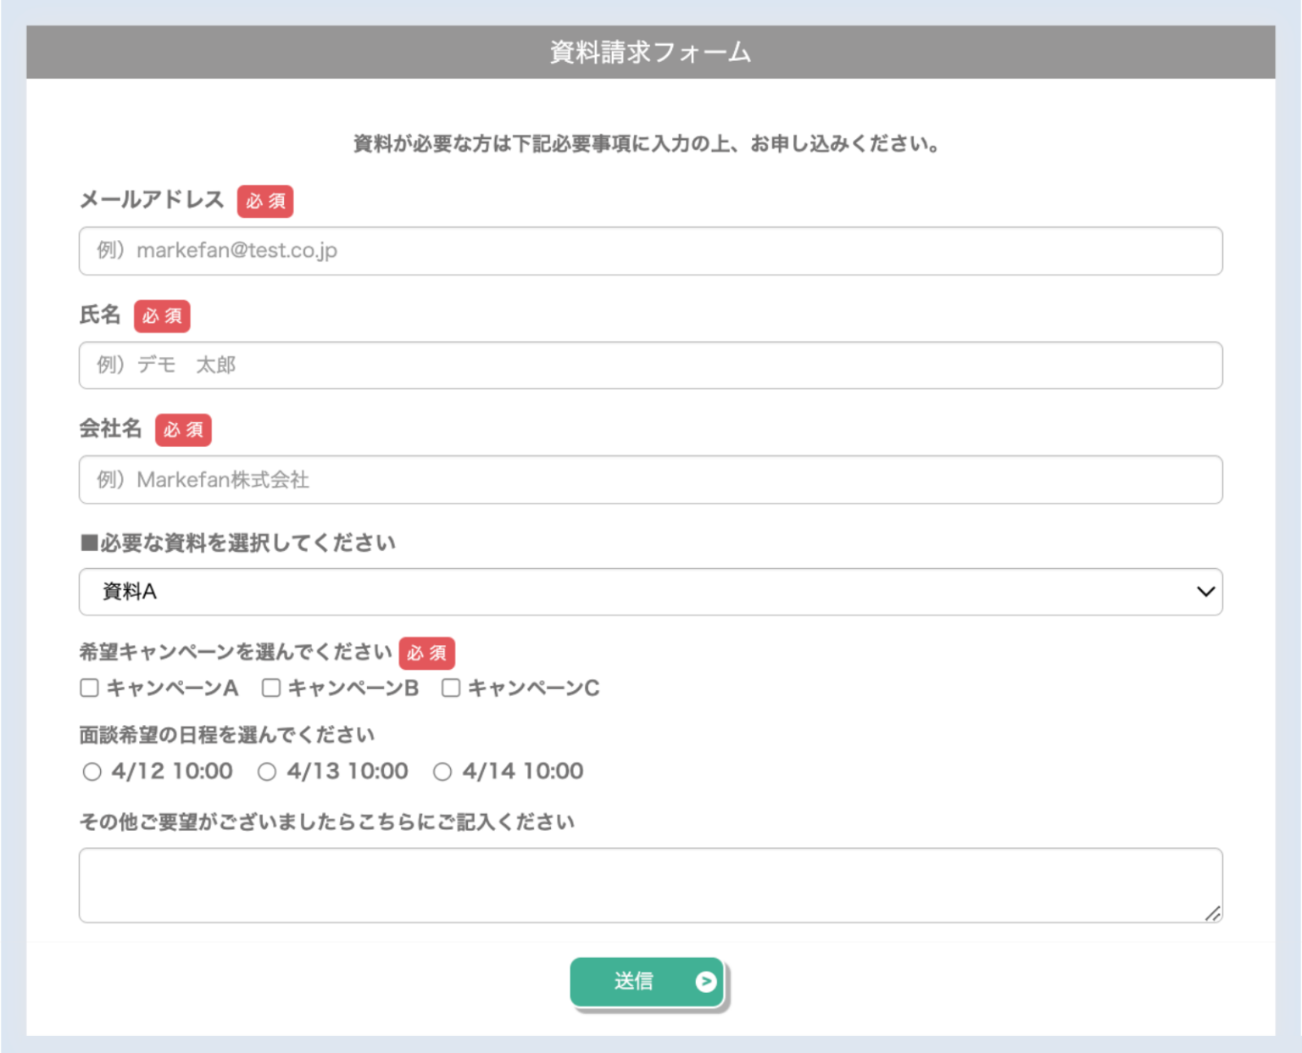Click the textarea resize handle corner
This screenshot has width=1302, height=1053.
pyautogui.click(x=1212, y=913)
